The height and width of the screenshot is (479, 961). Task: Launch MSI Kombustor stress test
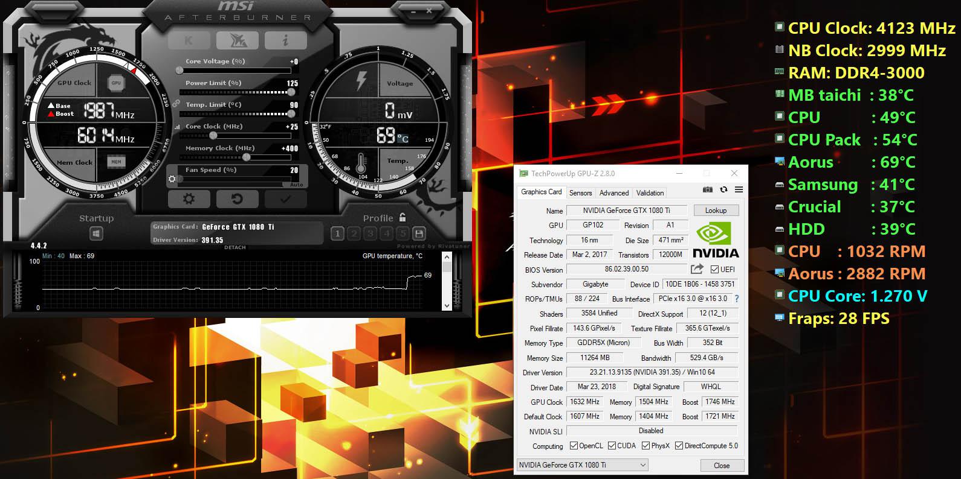point(189,40)
